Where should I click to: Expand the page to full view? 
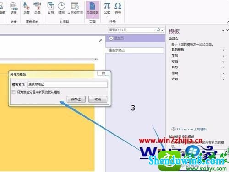pos(100,41)
